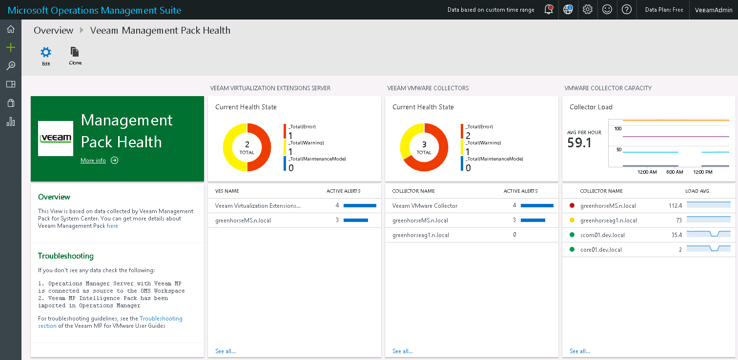Click green status dot for scom01.dev.local
Screen dimensions: 738x360
pyautogui.click(x=572, y=235)
